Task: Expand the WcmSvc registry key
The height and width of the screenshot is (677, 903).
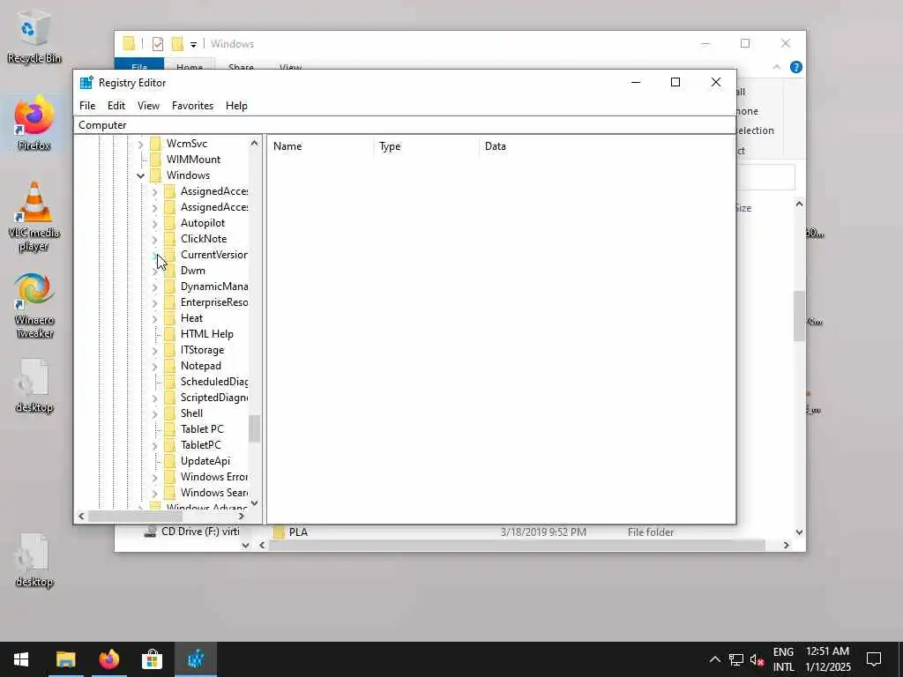Action: click(x=140, y=144)
